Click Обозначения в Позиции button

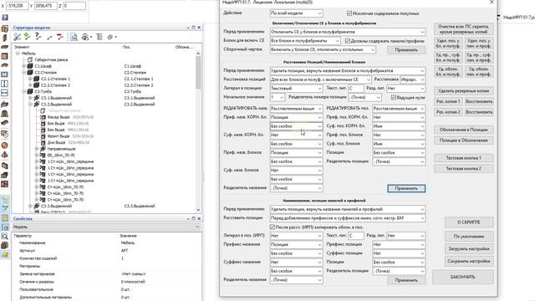tap(463, 130)
